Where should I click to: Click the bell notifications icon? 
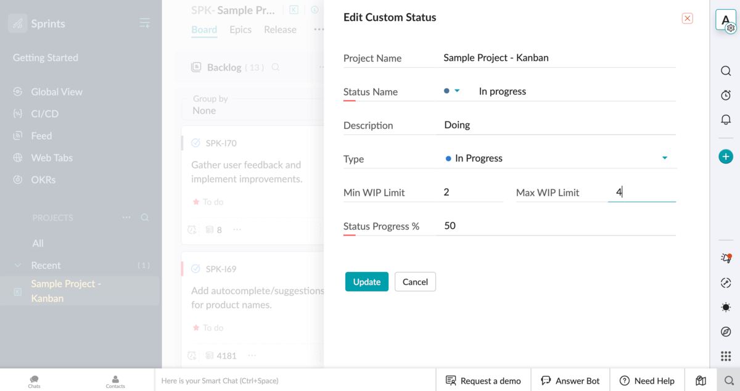click(725, 119)
